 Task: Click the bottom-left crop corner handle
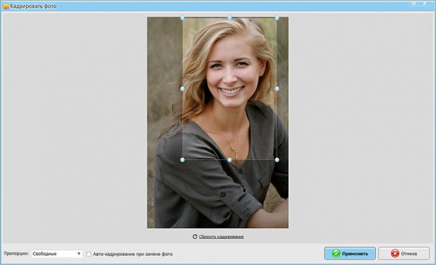pyautogui.click(x=182, y=159)
